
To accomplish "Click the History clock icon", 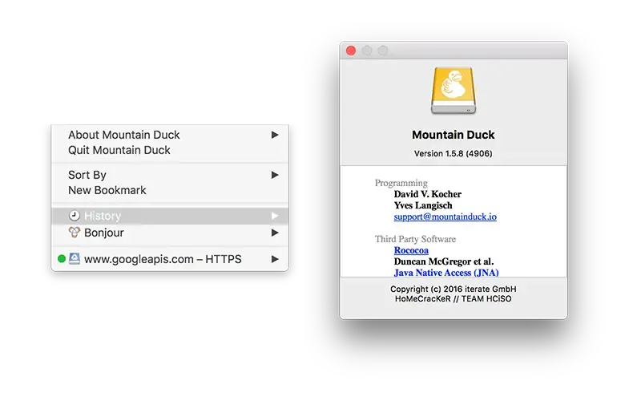I will coord(74,215).
